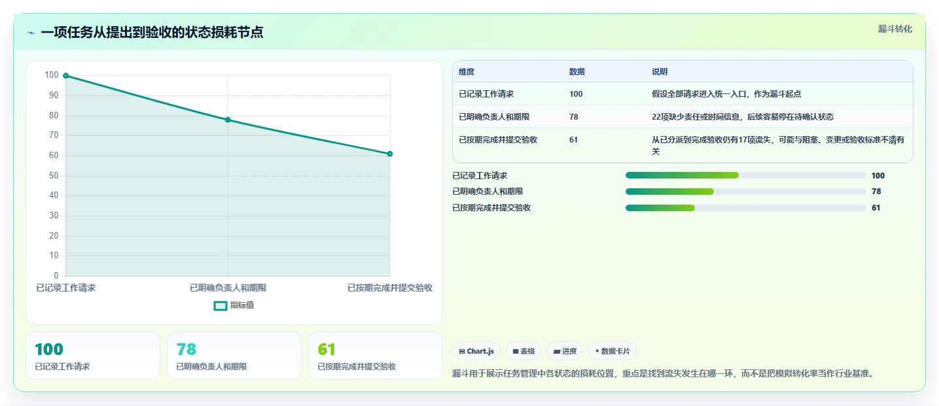
Task: Click the chart data point at 100
Action: pyautogui.click(x=66, y=76)
